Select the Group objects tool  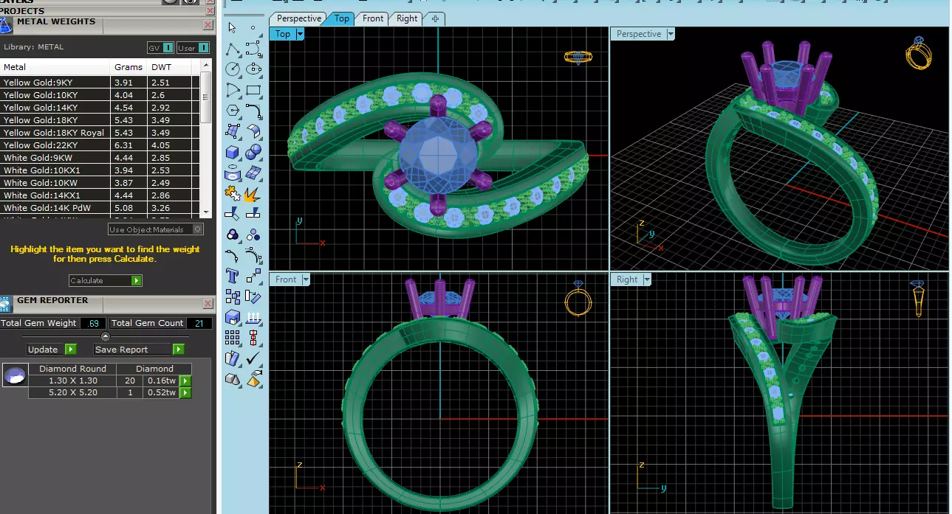click(x=232, y=235)
